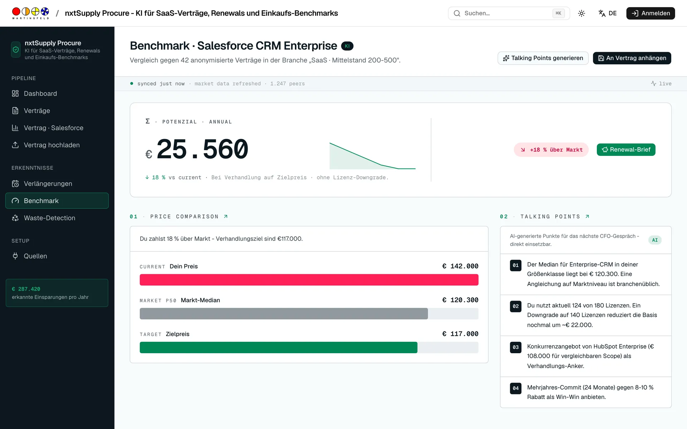Click Talking Points generieren button

pos(543,58)
